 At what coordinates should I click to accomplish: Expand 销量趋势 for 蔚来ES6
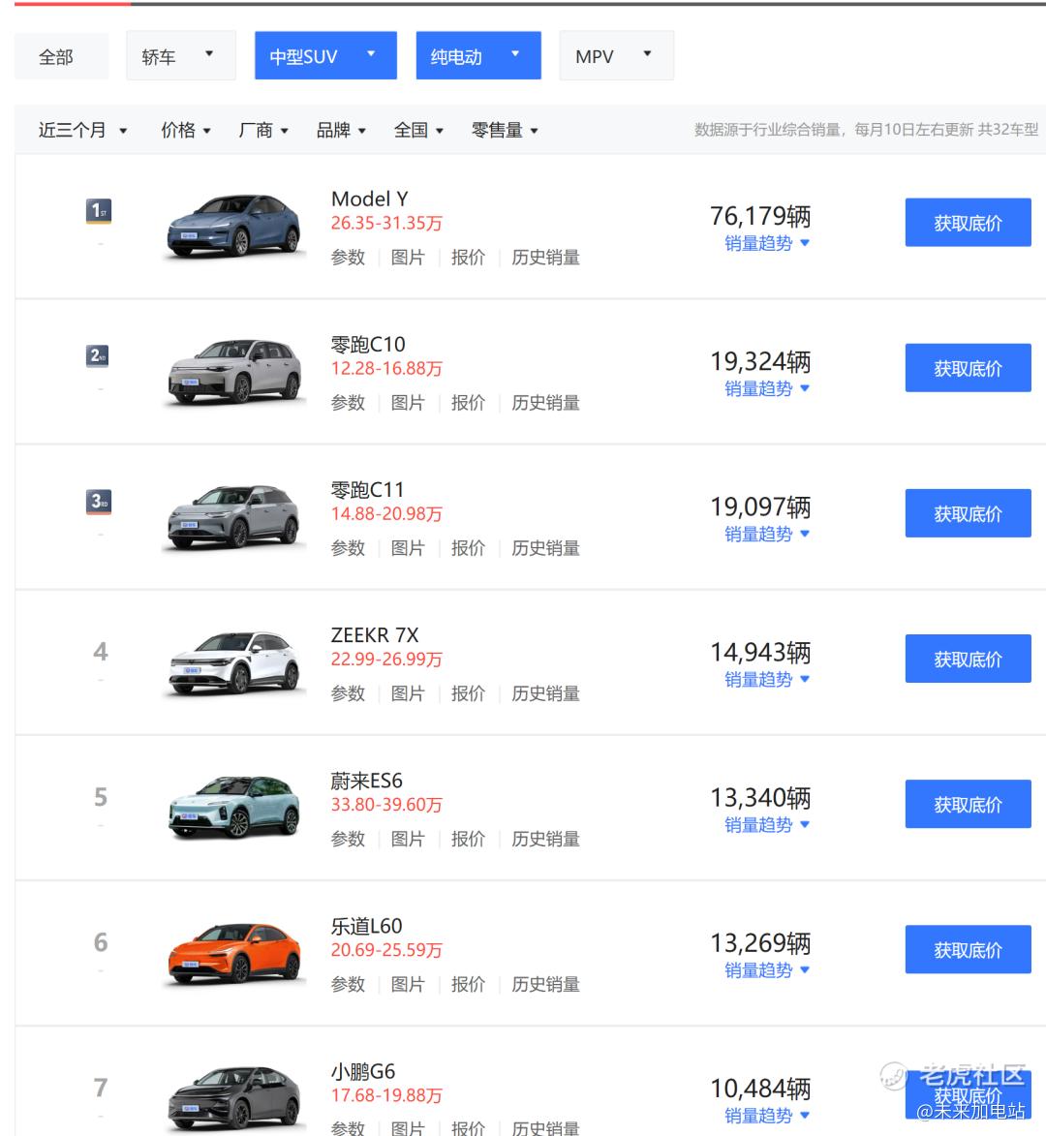point(766,825)
